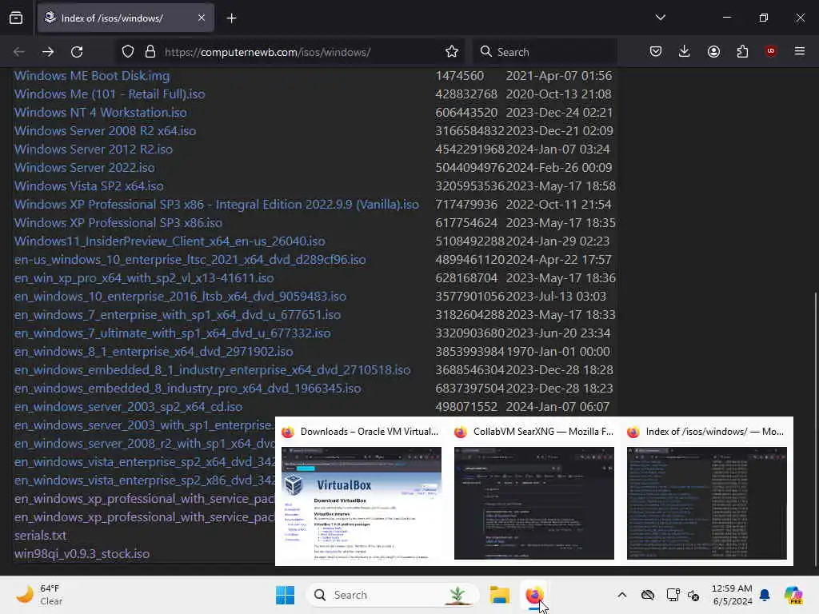Open File Explorer from taskbar
Viewport: 819px width, 614px height.
click(x=499, y=595)
